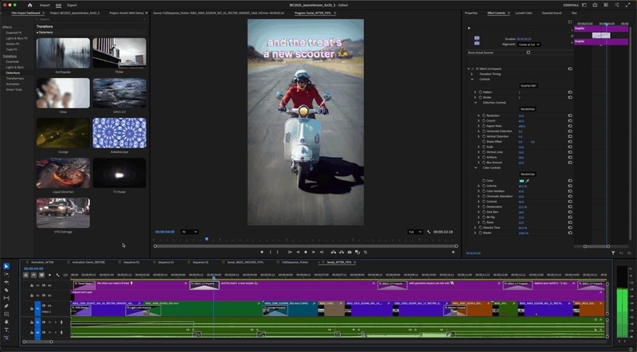Click the Home icon in the top bar
The width and height of the screenshot is (637, 352).
(x=29, y=5)
